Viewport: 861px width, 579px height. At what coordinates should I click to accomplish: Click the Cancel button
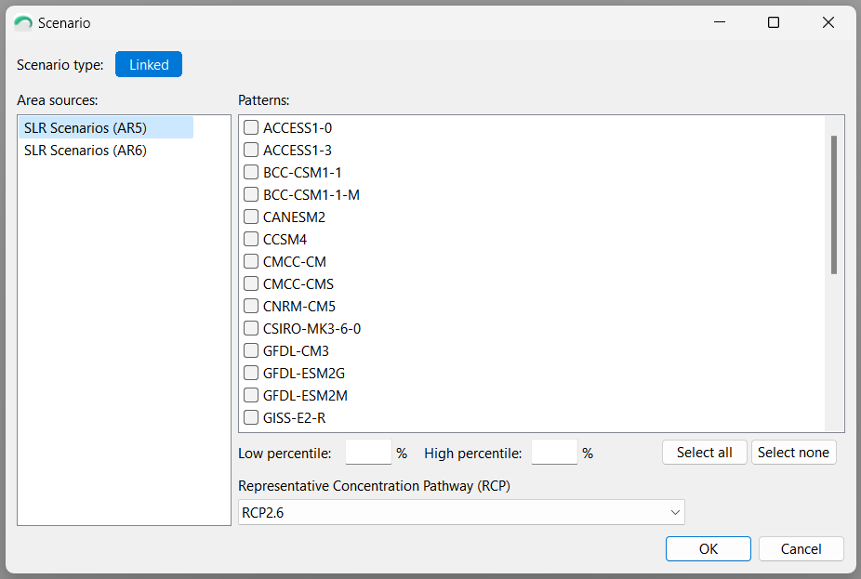pyautogui.click(x=801, y=549)
